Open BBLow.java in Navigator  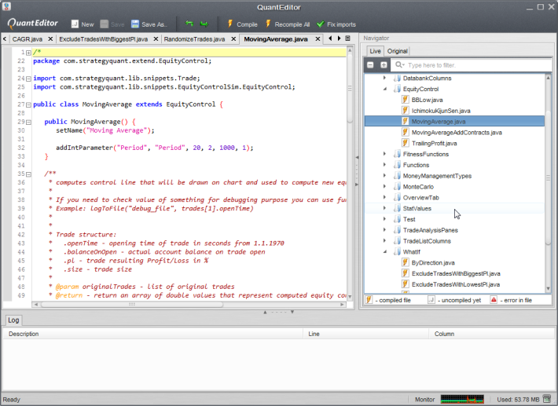427,100
